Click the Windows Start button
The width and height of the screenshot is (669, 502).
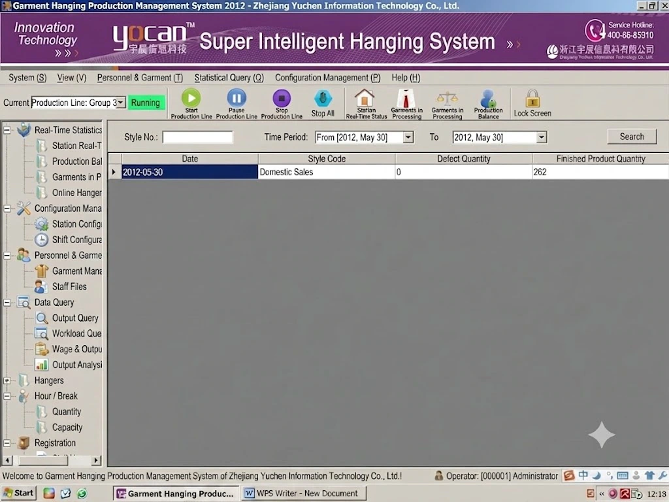point(19,494)
